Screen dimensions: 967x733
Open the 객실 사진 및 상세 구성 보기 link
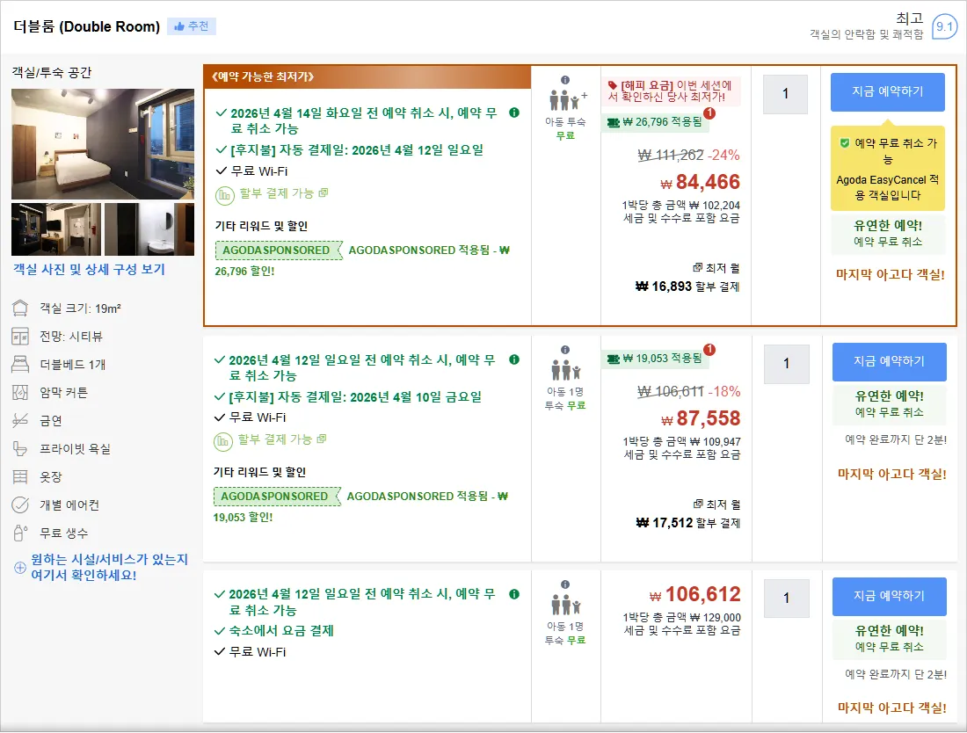click(x=90, y=270)
